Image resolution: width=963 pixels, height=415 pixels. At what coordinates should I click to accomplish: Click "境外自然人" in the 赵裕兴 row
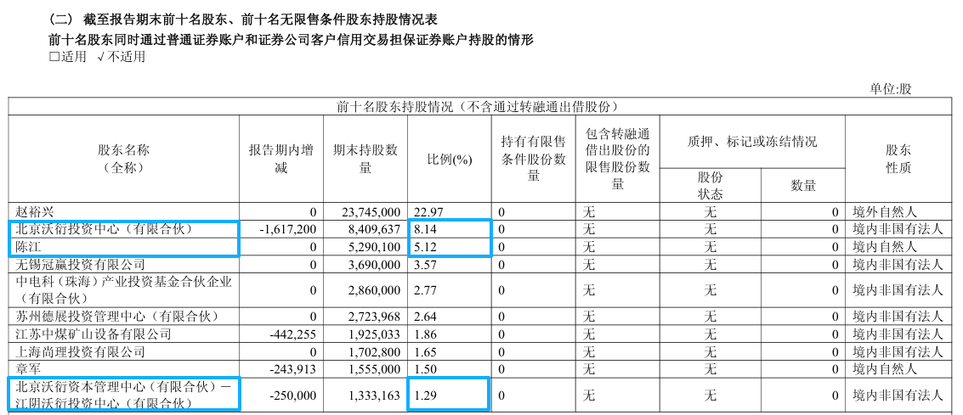[x=885, y=212]
